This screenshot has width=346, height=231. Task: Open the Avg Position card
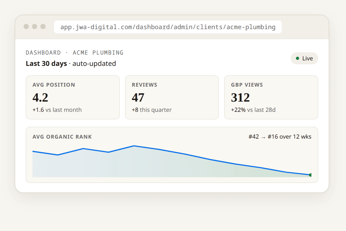point(73,97)
